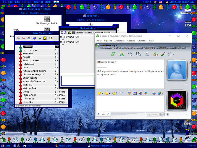Viewport: 197px width, 148px height.
Task: Select contact HolyGrenade in the list
Action: click(x=29, y=64)
